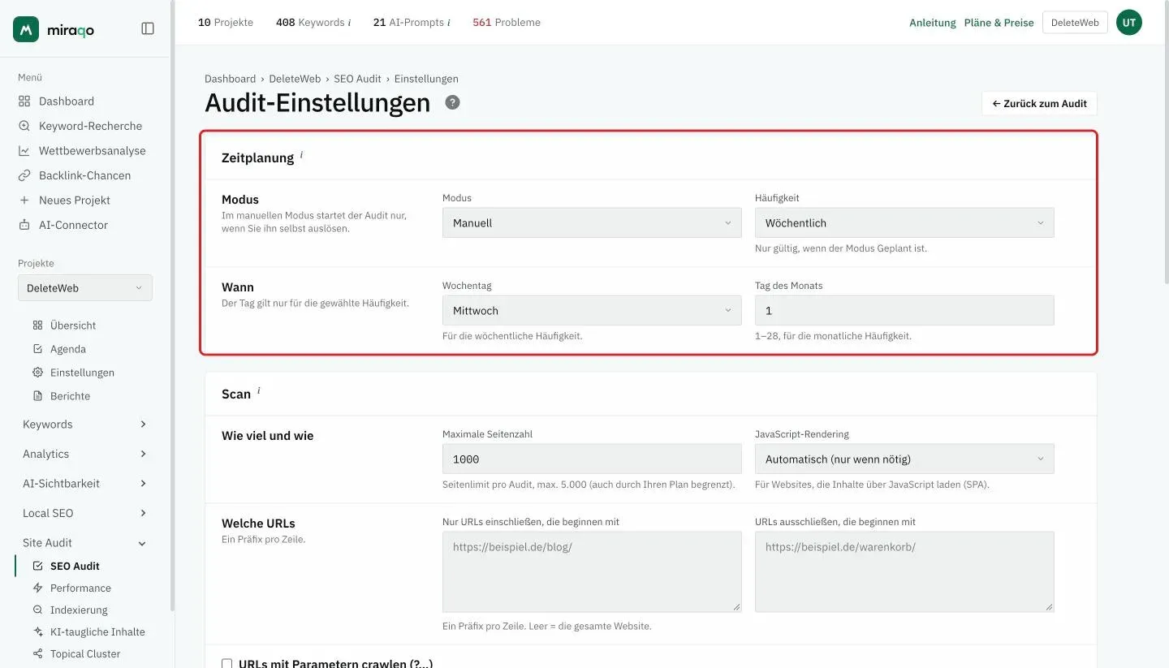Click the Wettbewerbsanalyse chart icon

tap(24, 151)
